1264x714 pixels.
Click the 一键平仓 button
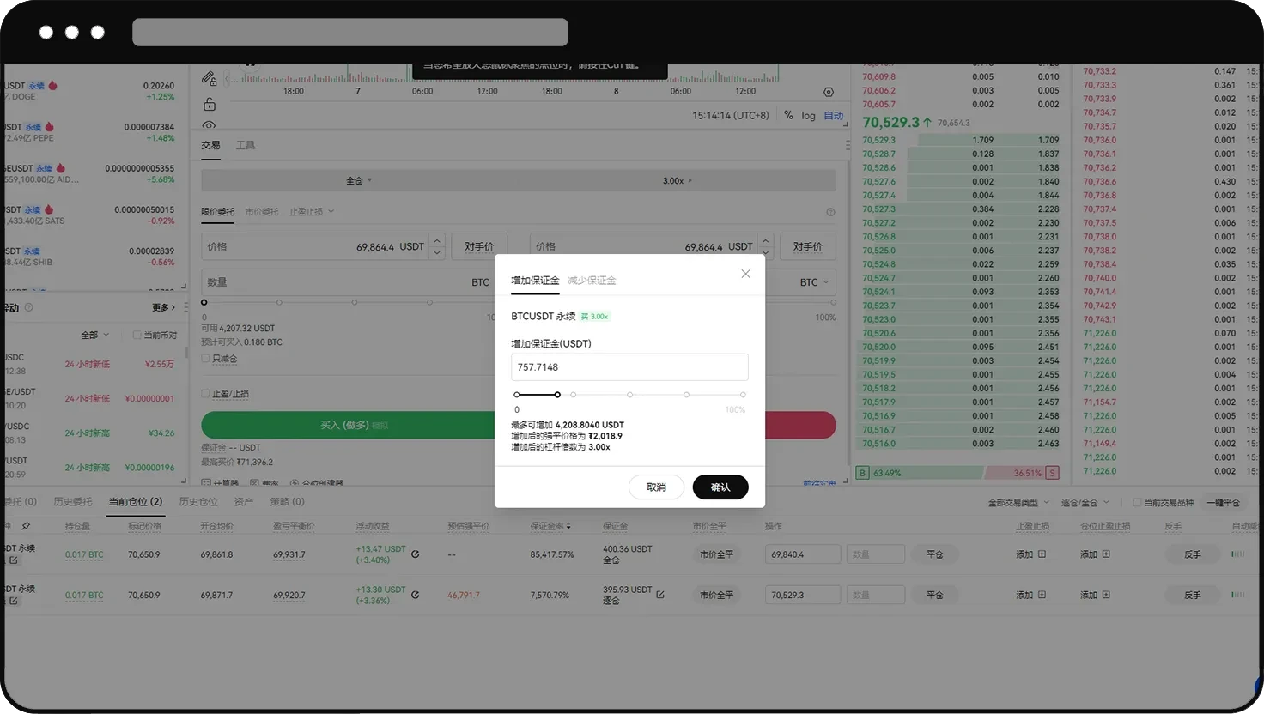tap(1223, 503)
